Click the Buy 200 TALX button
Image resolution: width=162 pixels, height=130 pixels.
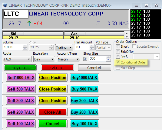click(x=84, y=112)
